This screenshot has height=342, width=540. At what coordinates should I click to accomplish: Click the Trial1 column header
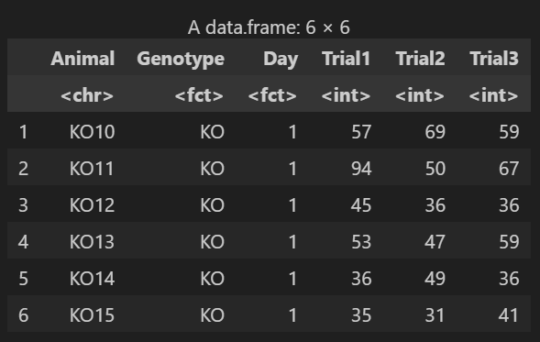point(347,58)
